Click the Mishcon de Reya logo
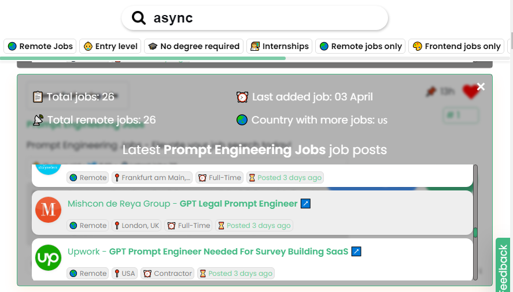Screen dimensions: 513x292 (49, 209)
